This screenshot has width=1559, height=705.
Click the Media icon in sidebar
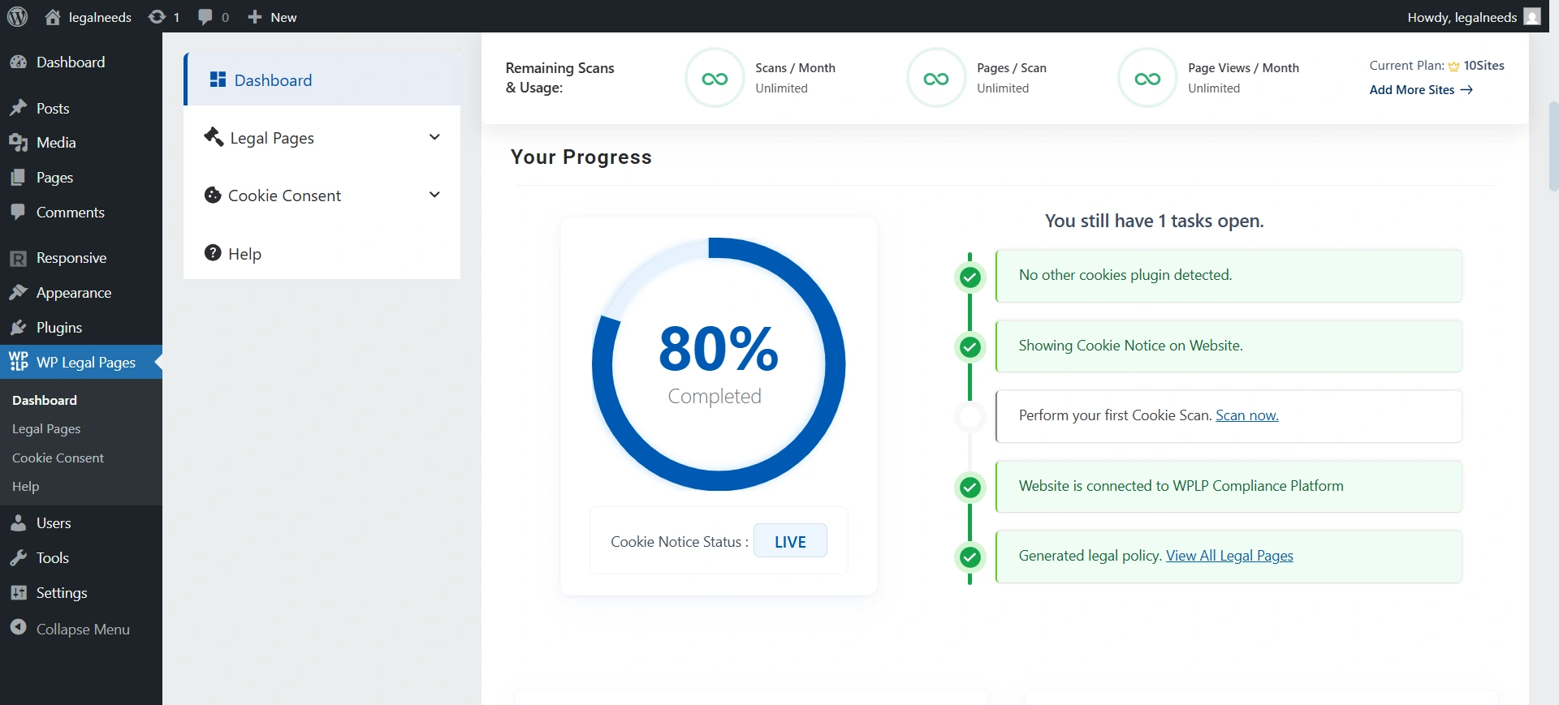pyautogui.click(x=18, y=143)
